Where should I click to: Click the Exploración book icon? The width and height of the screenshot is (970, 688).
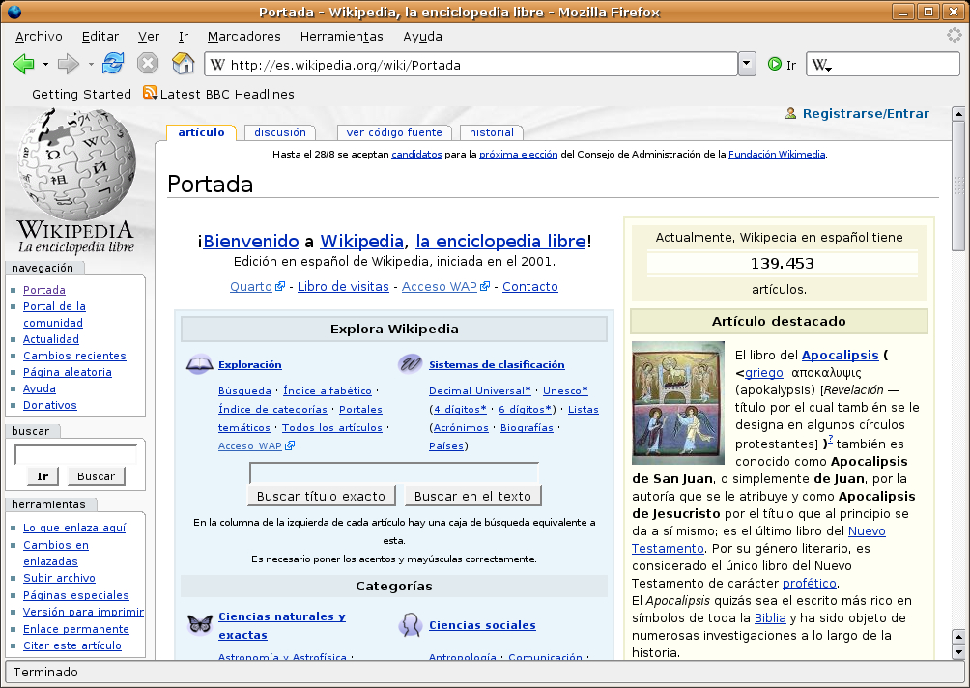click(x=200, y=364)
